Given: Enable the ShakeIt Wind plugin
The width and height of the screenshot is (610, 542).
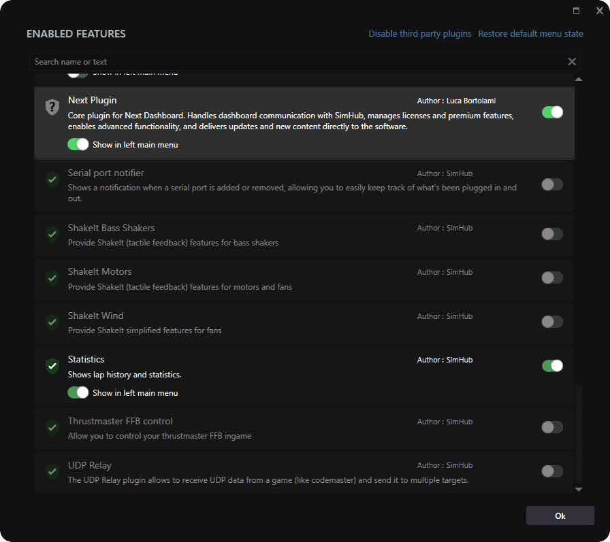Looking at the screenshot, I should tap(552, 322).
